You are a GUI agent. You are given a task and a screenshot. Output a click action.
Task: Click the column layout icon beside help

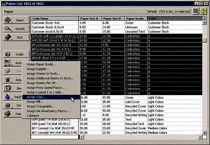tap(196, 11)
